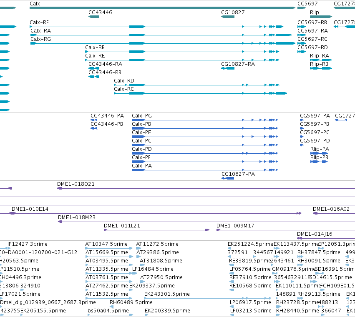Click EST RH29113.5prime
The height and width of the screenshot is (317, 355).
point(319,294)
